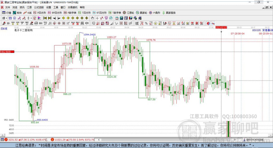Screen dimensions: 273x148
Task: Open 赢家服务 with the dollar icon
Action: click(x=169, y=13)
